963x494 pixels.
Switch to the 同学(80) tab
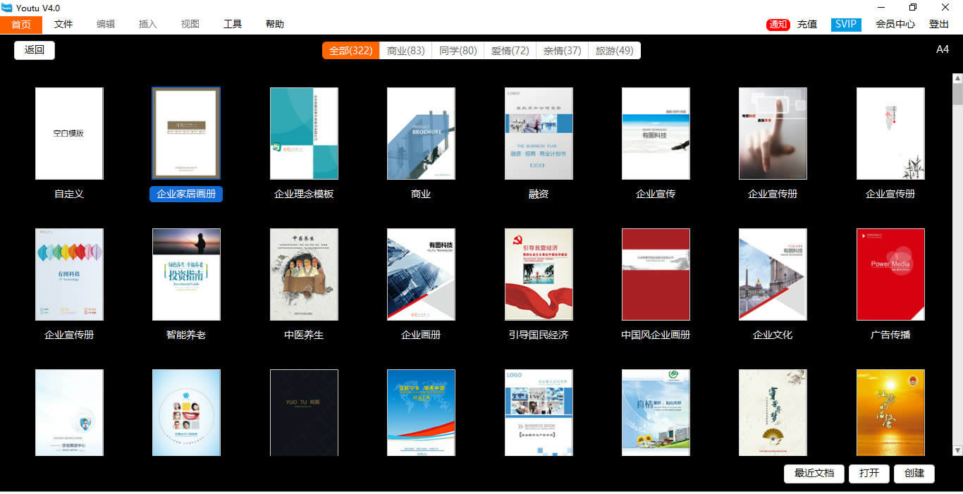click(x=458, y=51)
